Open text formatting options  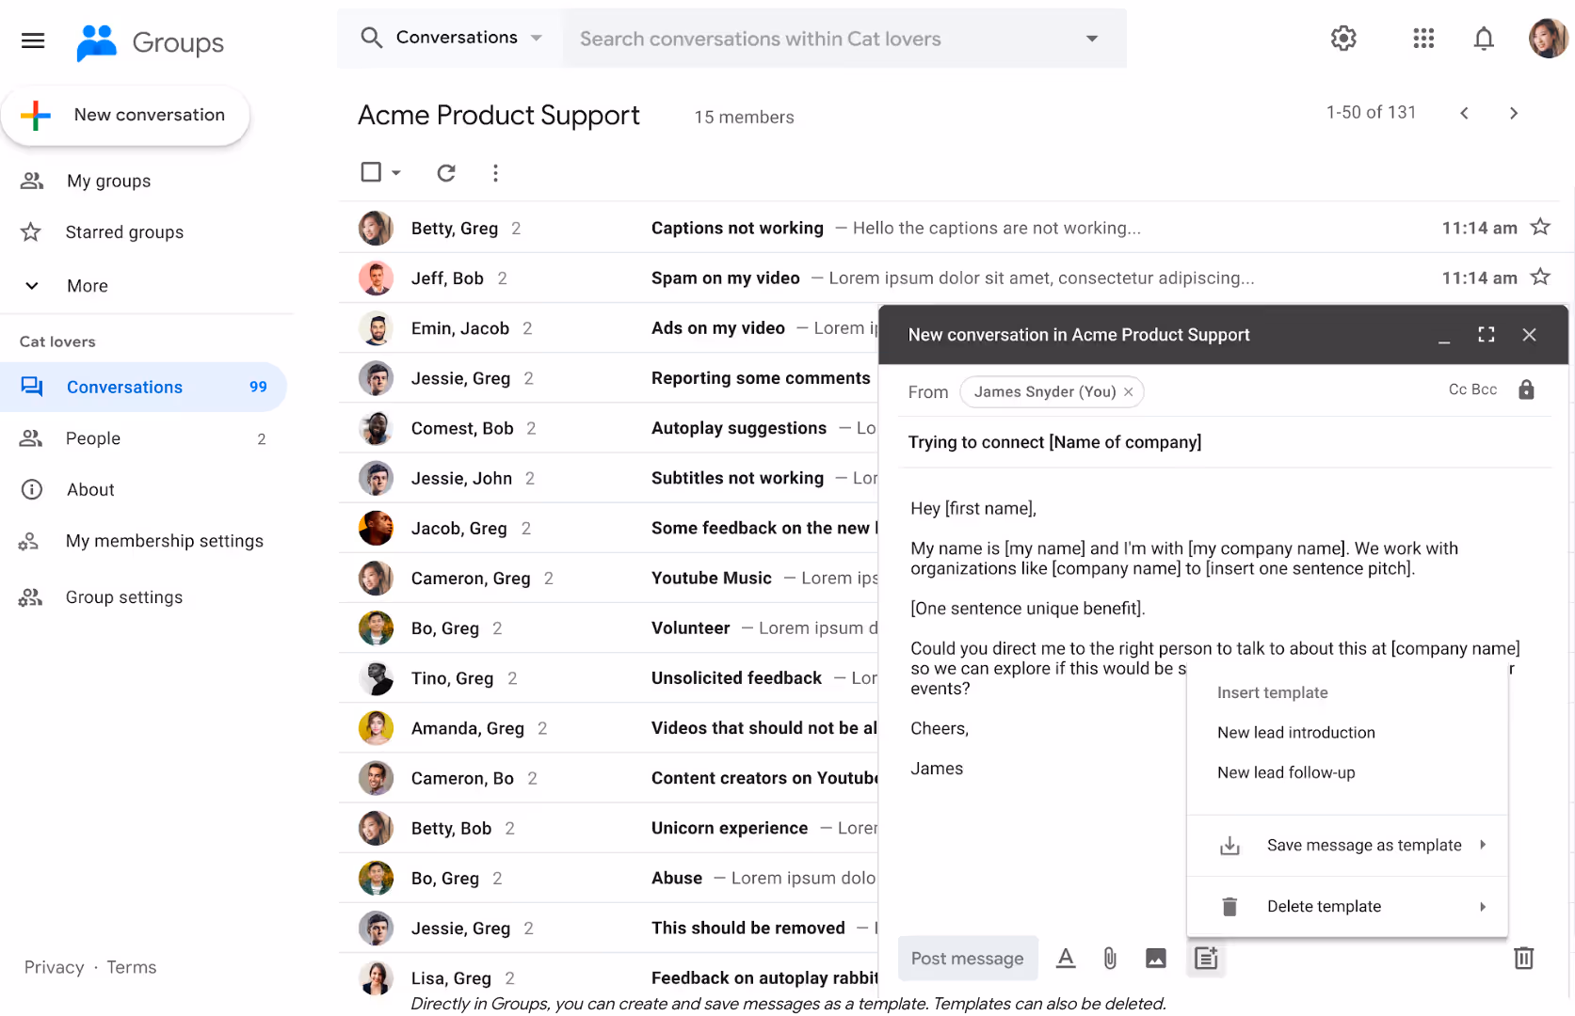pos(1066,959)
